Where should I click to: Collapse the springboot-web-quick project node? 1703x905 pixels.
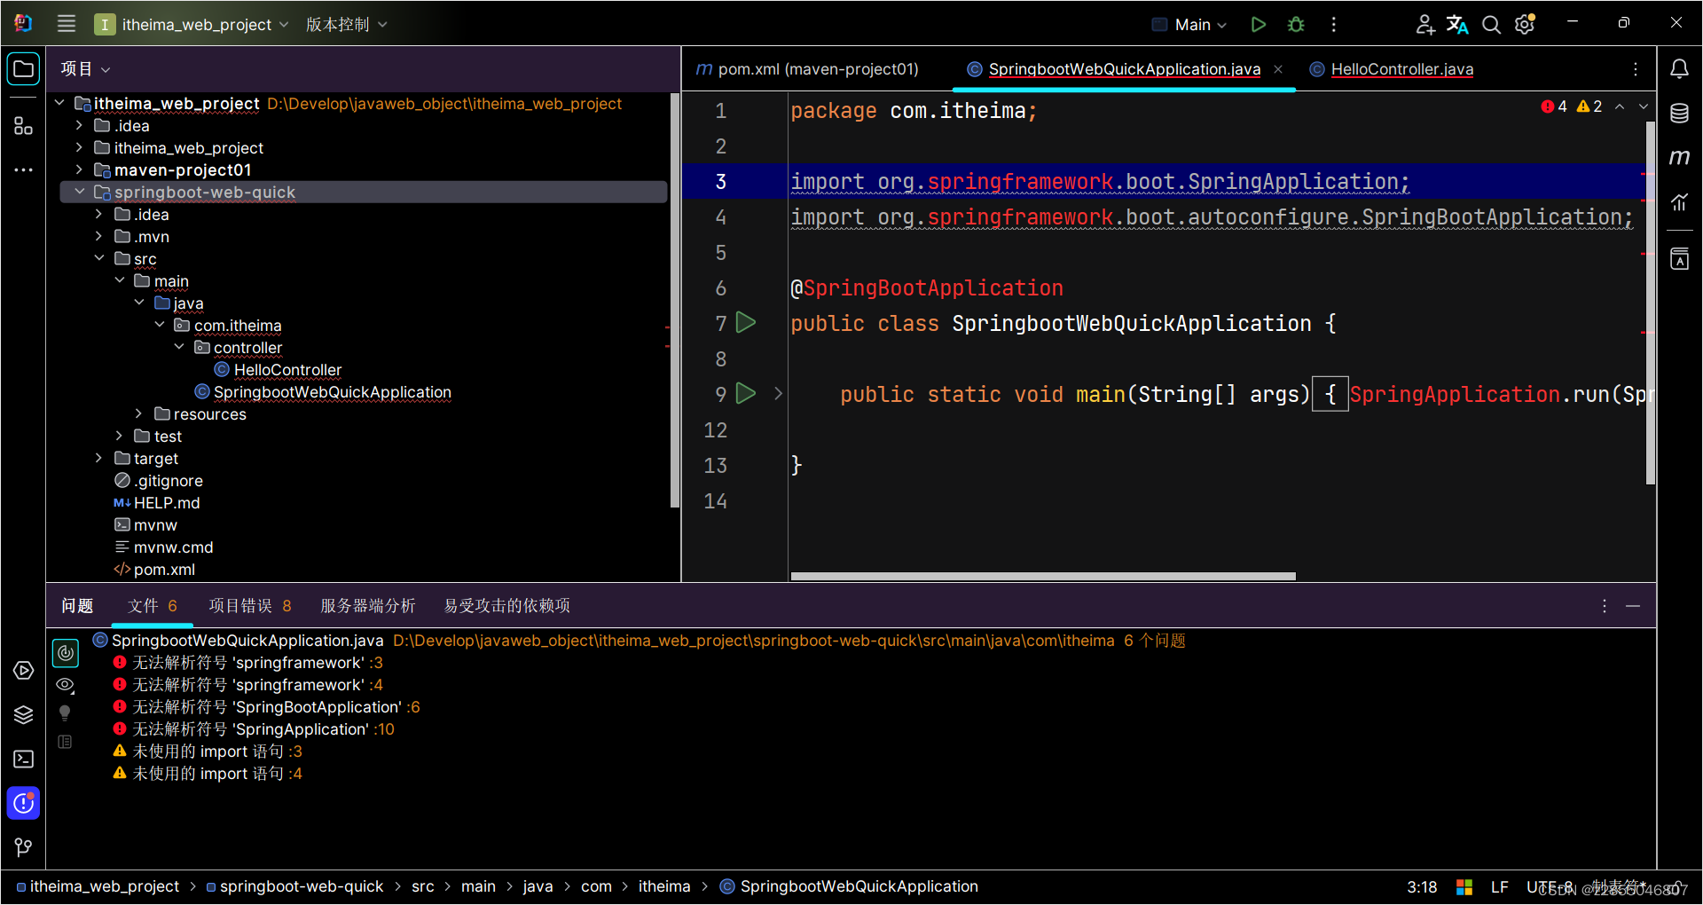pos(80,192)
